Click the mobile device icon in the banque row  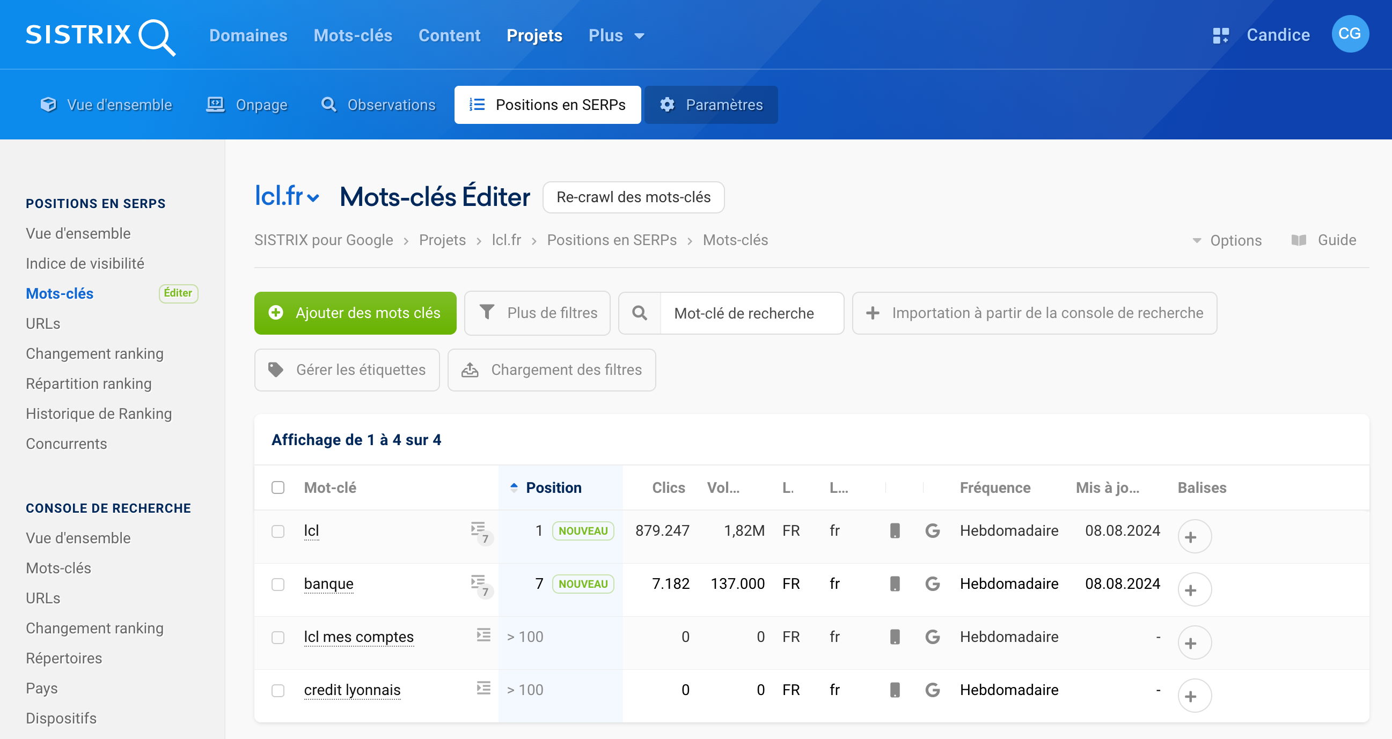tap(895, 583)
